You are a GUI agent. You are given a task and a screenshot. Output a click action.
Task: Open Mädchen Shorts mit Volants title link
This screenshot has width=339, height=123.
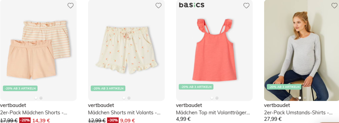click(x=124, y=112)
